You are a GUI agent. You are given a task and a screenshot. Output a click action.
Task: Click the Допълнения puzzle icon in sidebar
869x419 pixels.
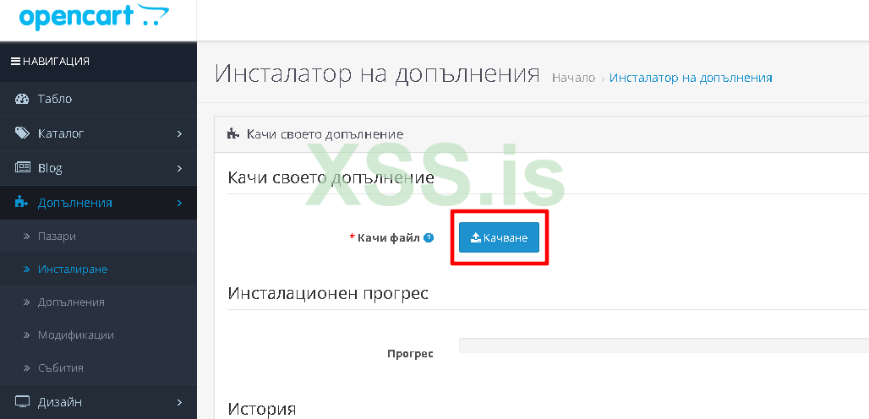click(x=21, y=203)
